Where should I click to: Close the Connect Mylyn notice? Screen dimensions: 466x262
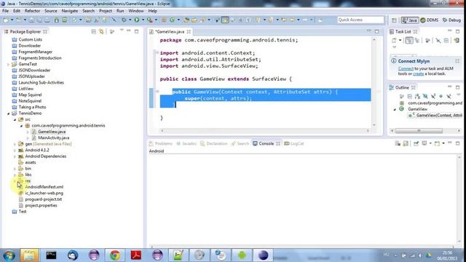[x=457, y=61]
